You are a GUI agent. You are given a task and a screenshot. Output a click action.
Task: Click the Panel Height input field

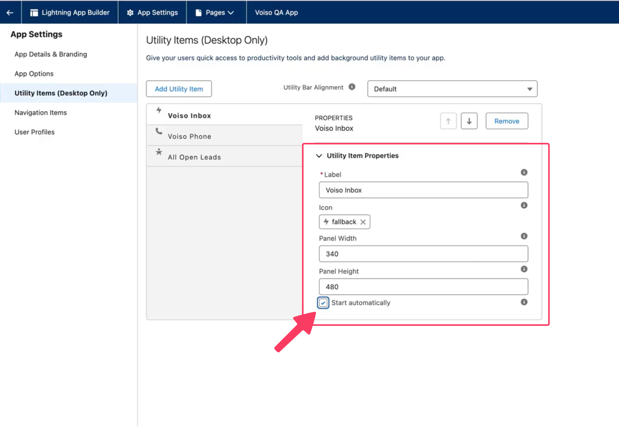tap(423, 287)
